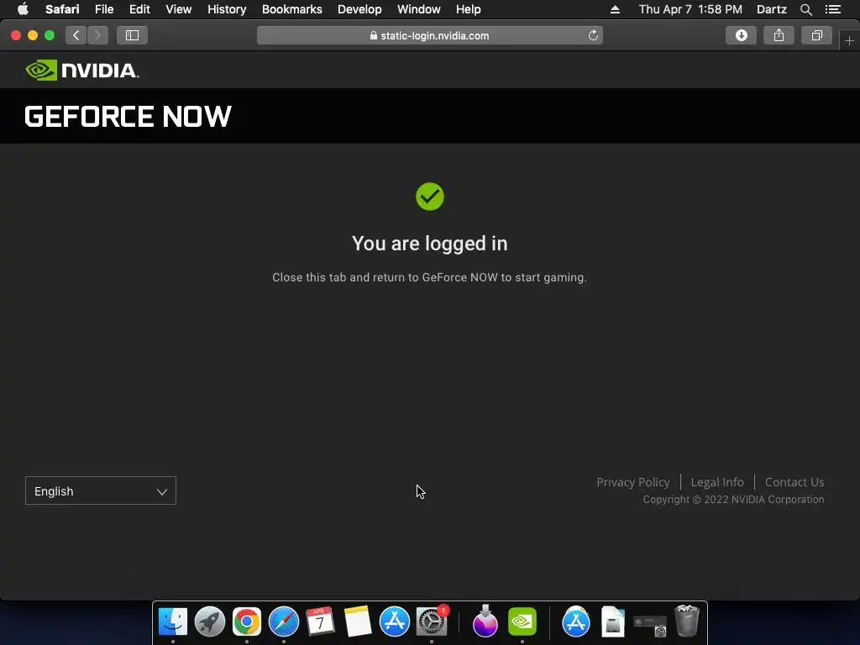
Task: Click the static-login.nvidia.com address field
Action: click(x=429, y=35)
